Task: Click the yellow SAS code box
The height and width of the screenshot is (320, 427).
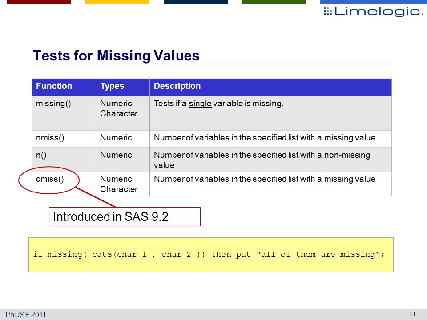Action: point(211,255)
